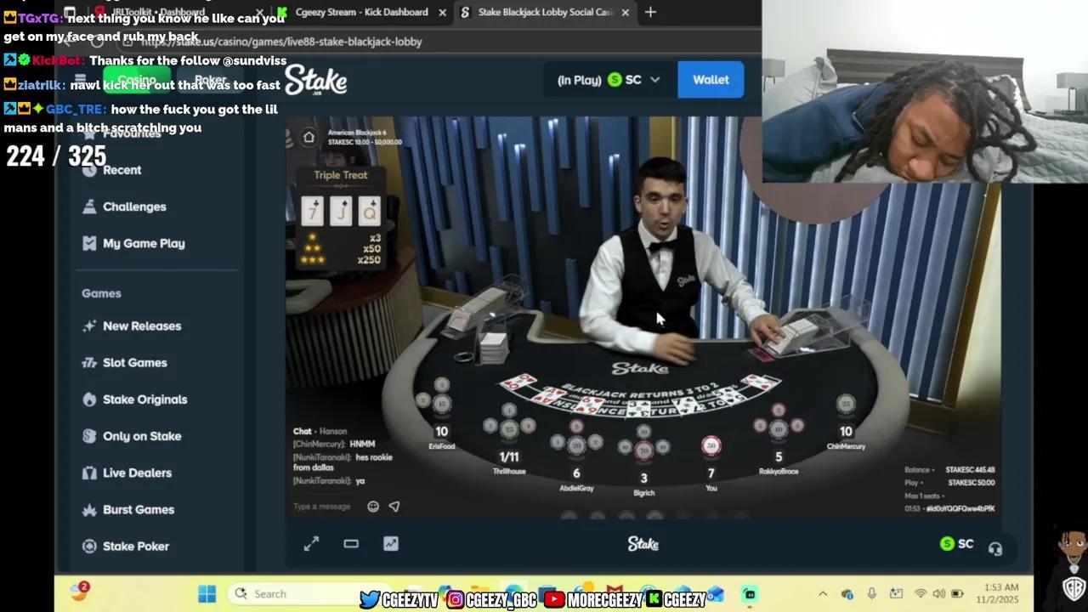Open the Challenges section

tap(134, 207)
